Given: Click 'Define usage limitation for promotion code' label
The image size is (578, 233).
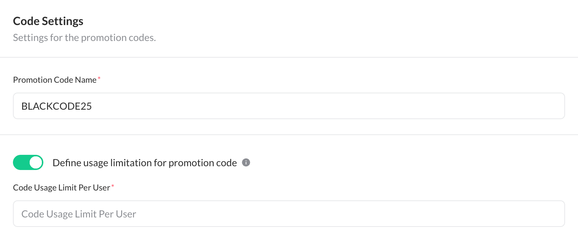Looking at the screenshot, I should point(144,163).
